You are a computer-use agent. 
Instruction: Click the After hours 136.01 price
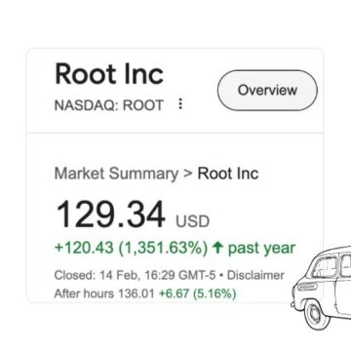pos(104,293)
